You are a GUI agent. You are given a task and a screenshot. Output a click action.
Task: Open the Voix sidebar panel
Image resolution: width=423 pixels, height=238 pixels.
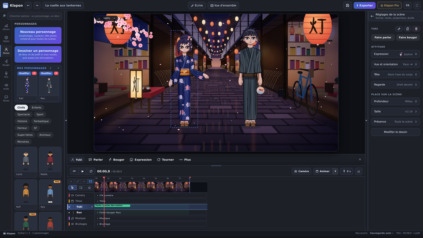(6, 74)
